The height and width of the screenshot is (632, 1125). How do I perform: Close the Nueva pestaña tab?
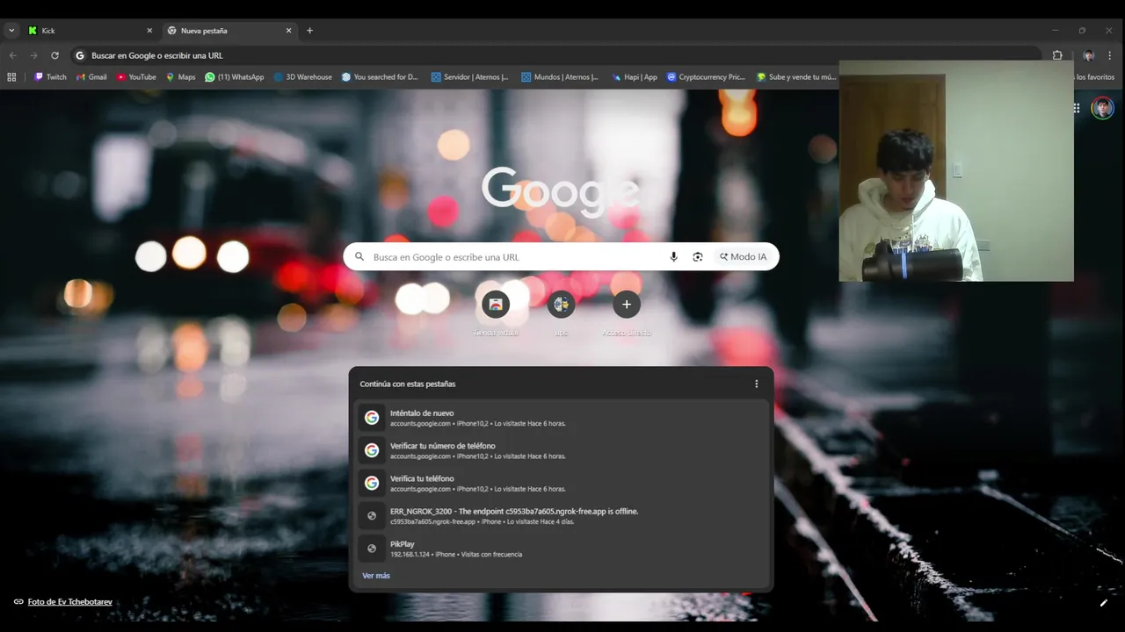point(288,31)
